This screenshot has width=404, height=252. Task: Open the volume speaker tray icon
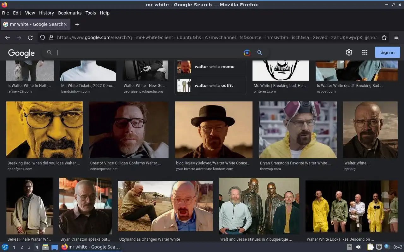click(359, 247)
